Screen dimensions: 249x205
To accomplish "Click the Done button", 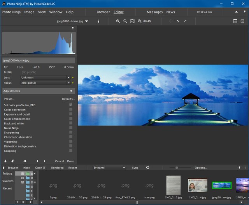I will tap(70, 161).
